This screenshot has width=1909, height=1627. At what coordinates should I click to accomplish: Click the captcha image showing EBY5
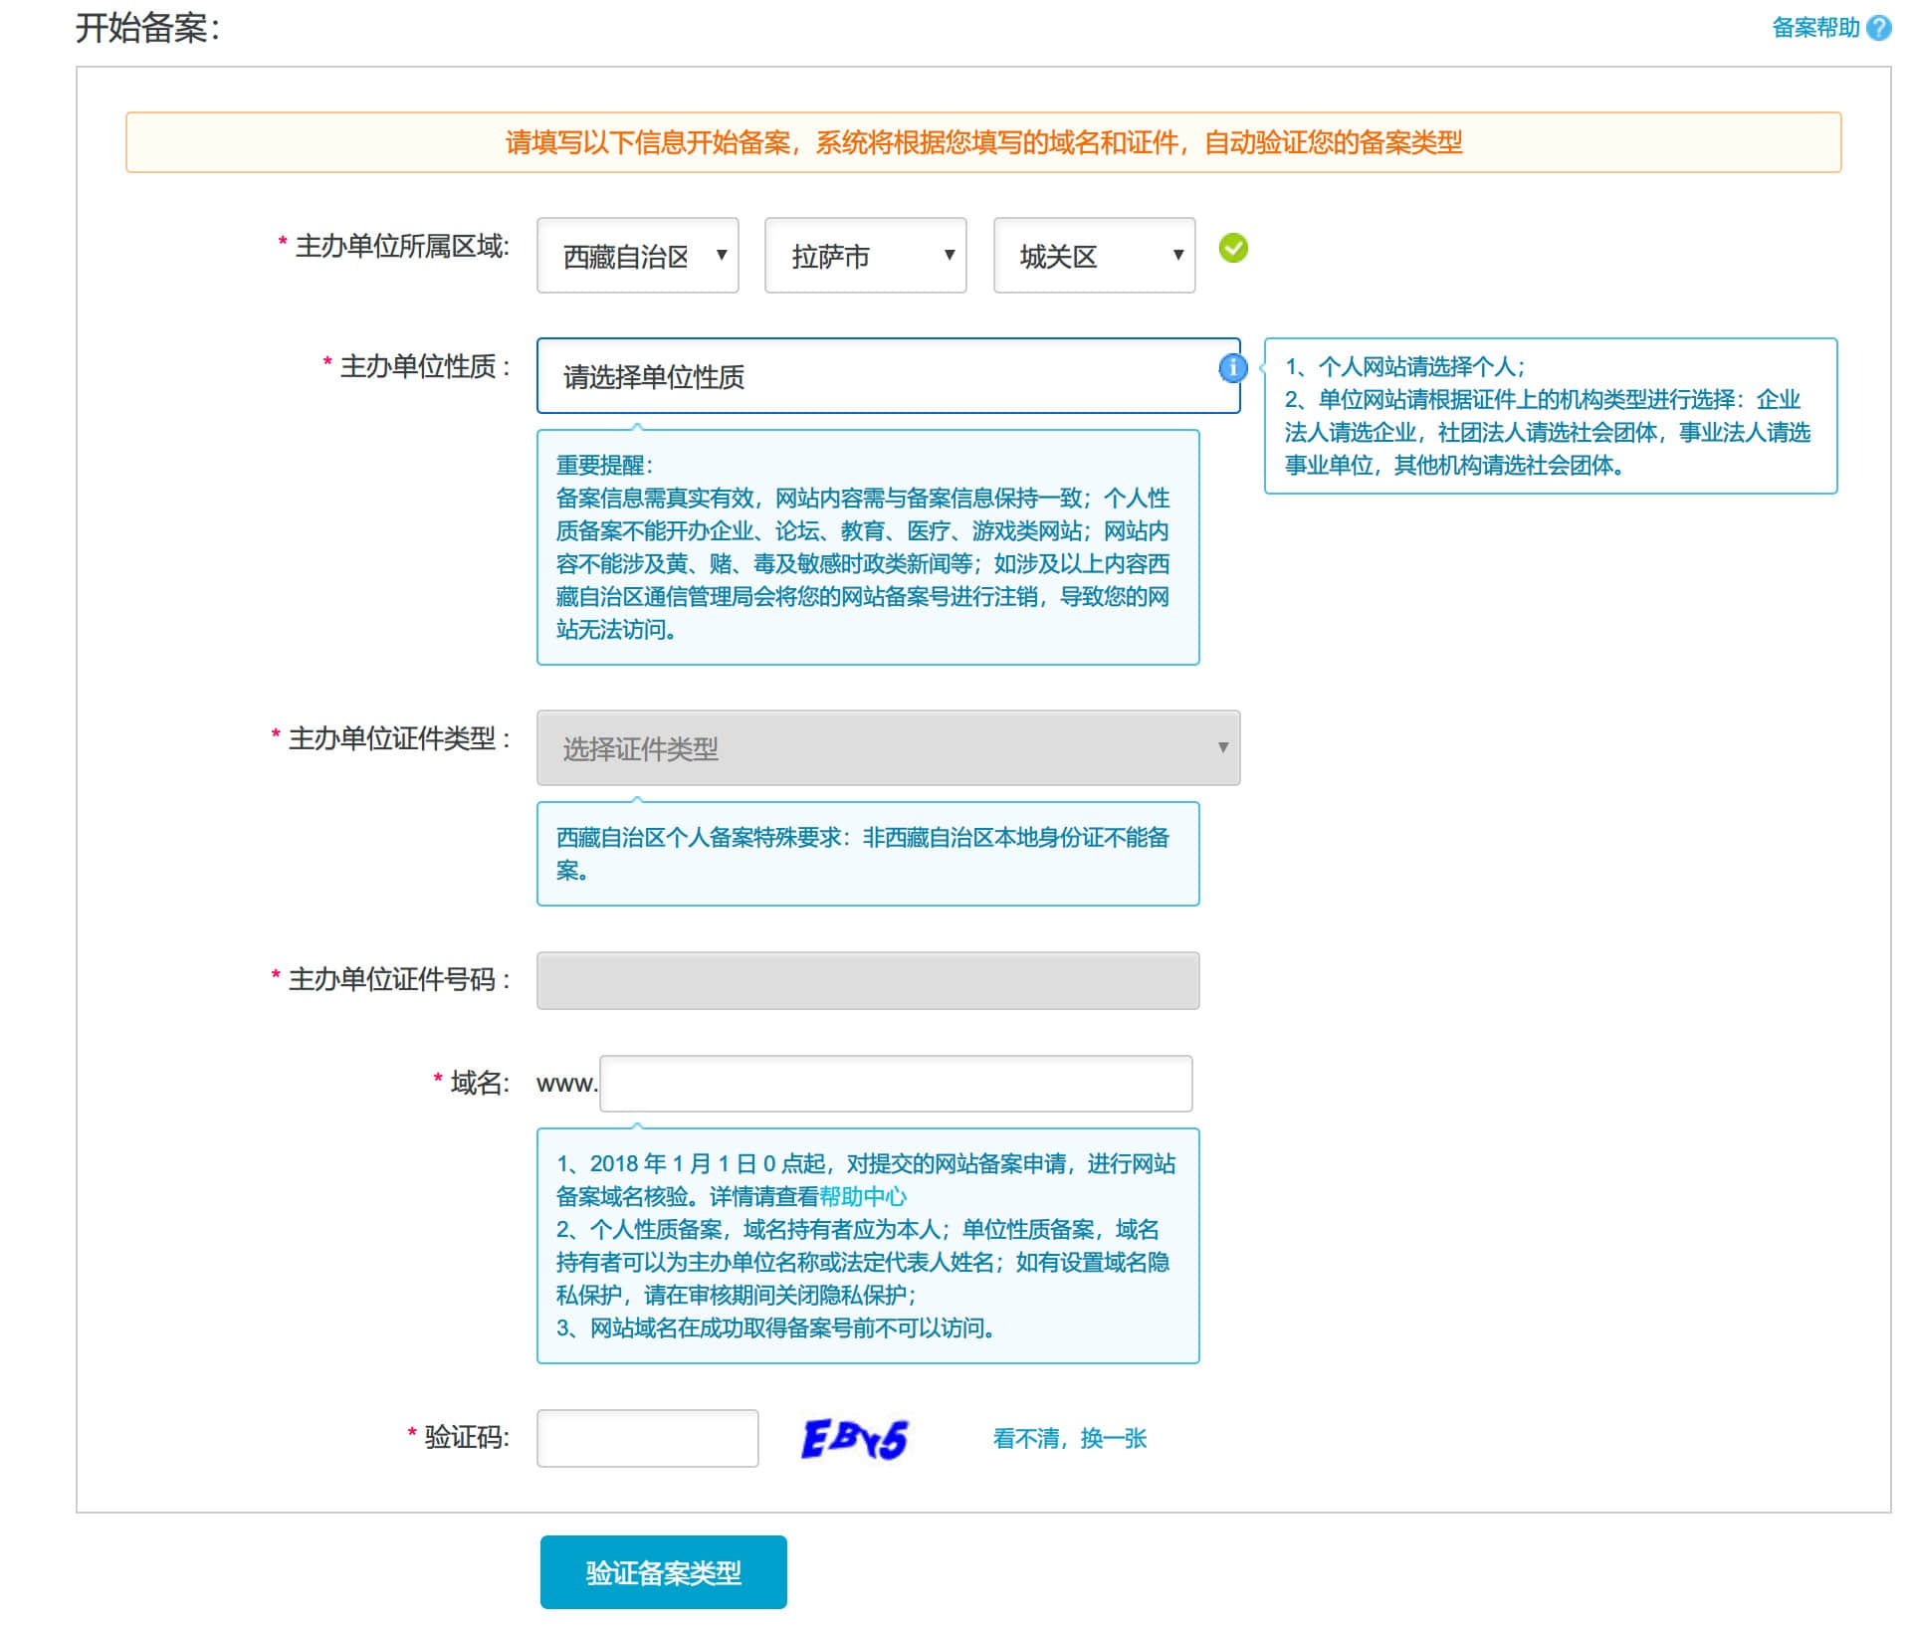click(x=856, y=1437)
